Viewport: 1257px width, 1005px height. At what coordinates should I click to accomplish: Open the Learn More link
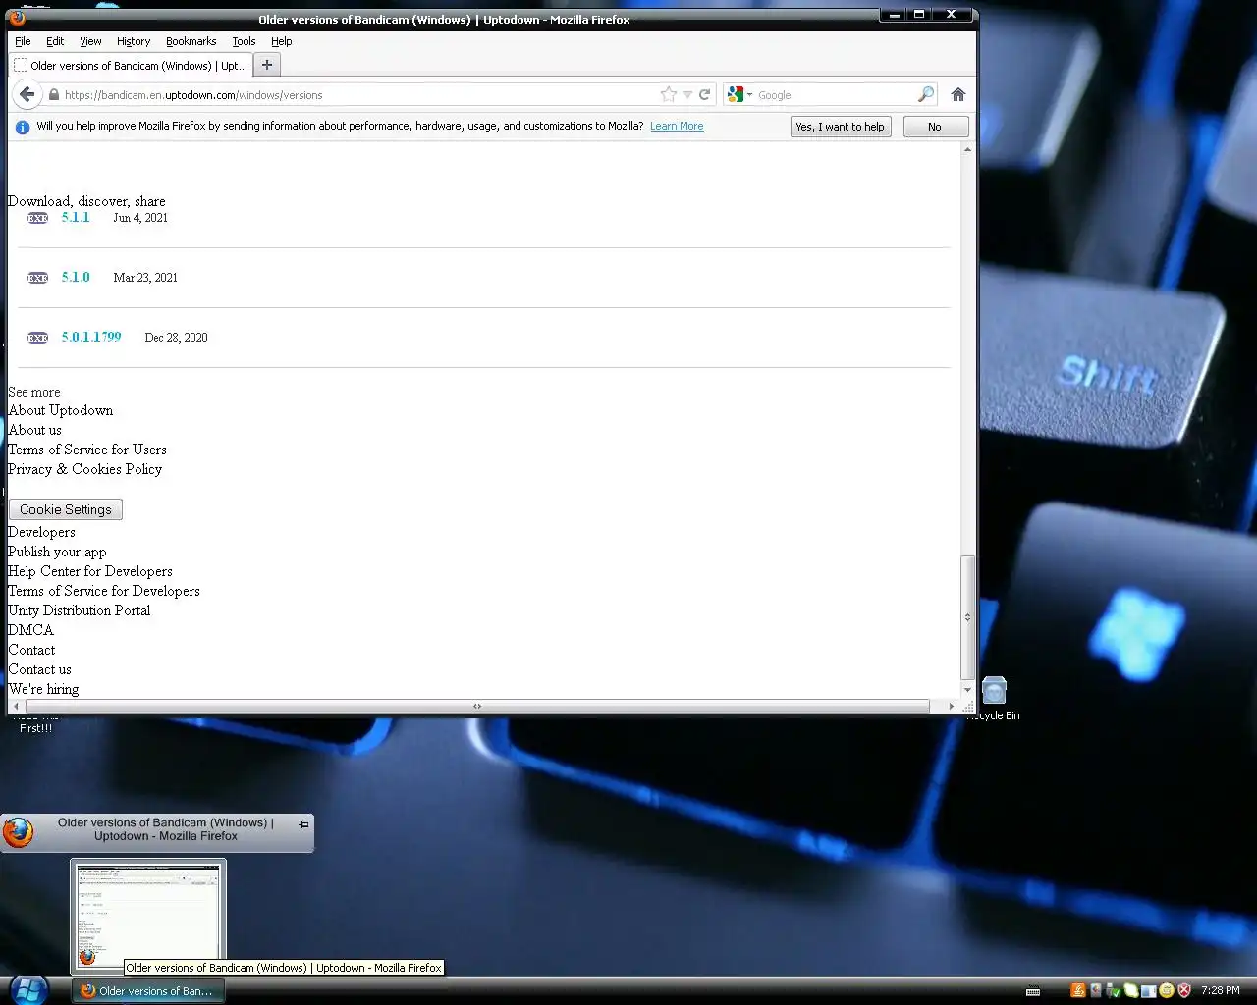tap(677, 126)
